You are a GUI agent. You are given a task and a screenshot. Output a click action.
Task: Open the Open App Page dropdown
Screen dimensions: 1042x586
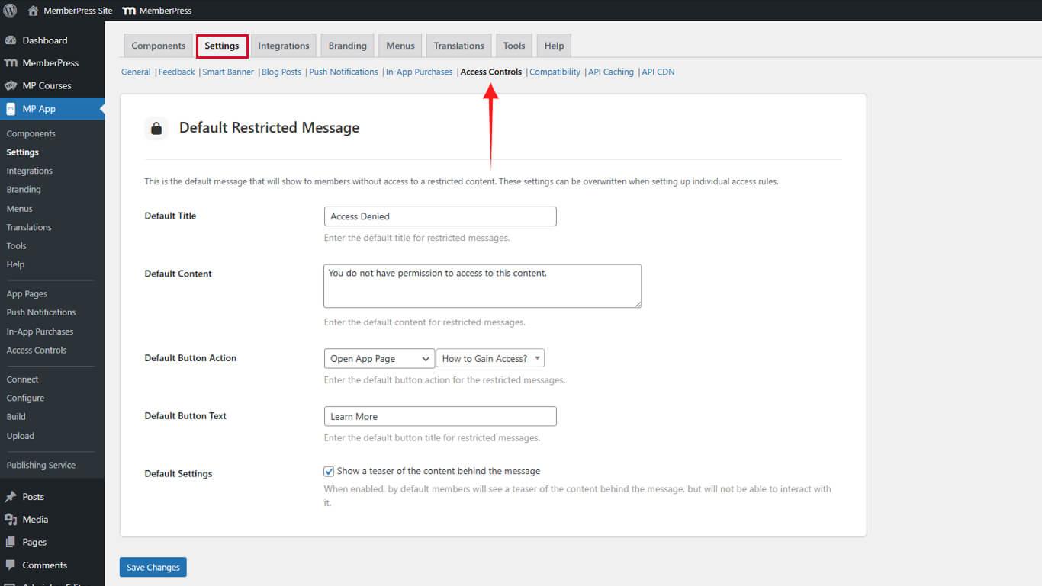[x=379, y=359]
